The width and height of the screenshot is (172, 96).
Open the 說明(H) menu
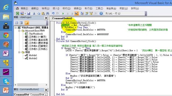coord(135,8)
